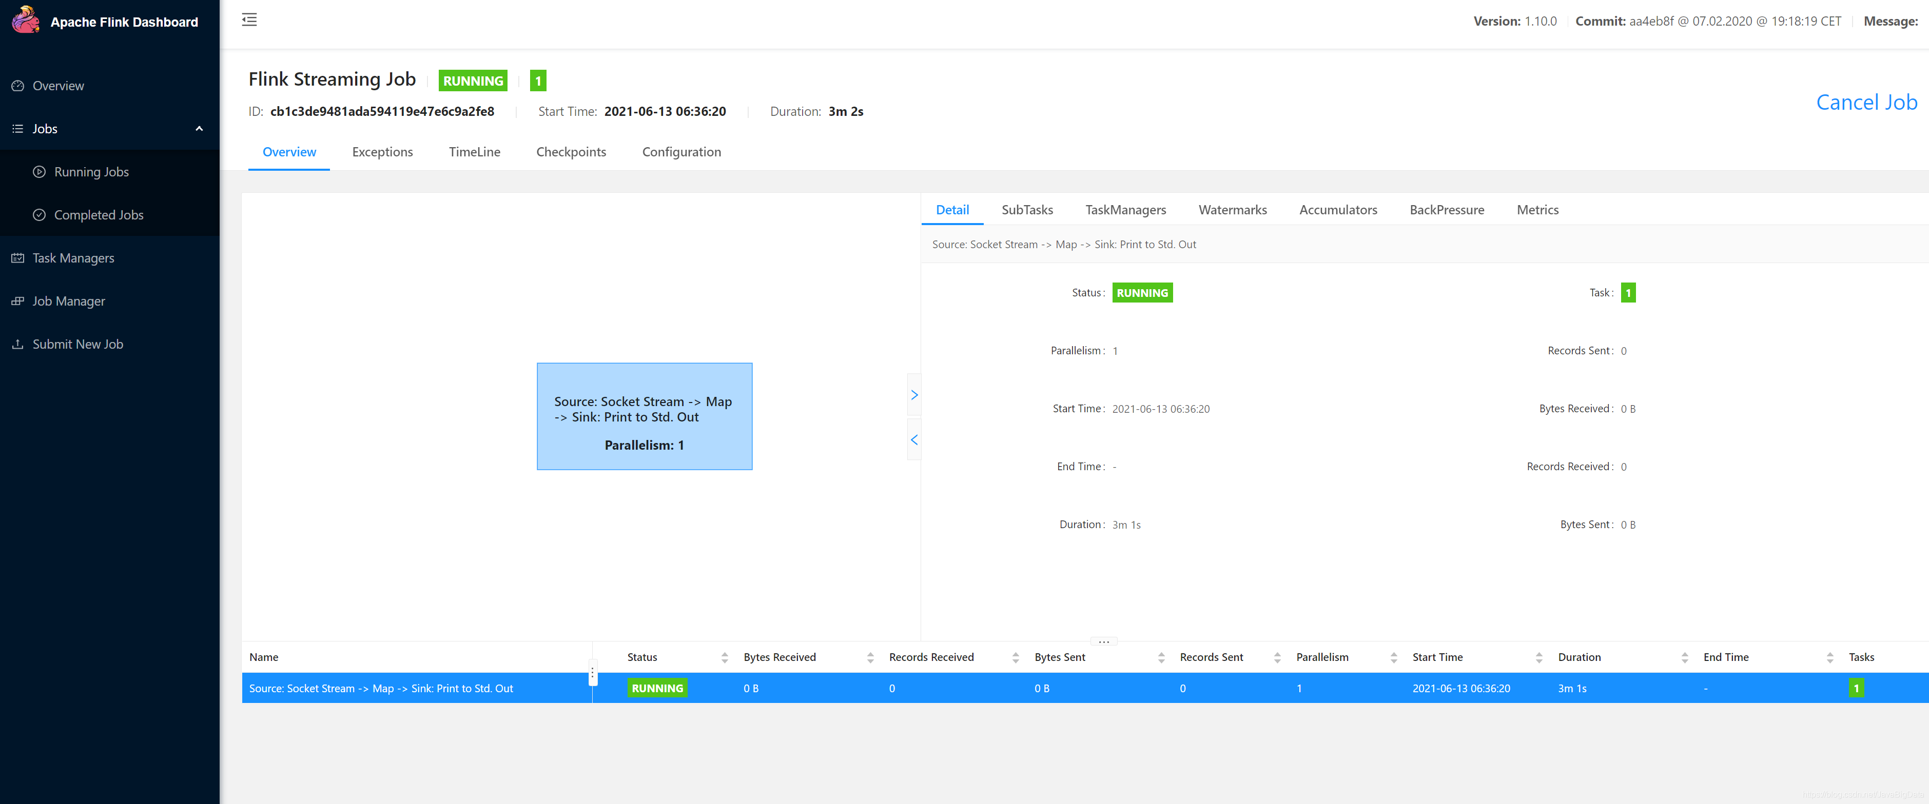Select the Detail tab
1929x804 pixels.
[x=952, y=210]
